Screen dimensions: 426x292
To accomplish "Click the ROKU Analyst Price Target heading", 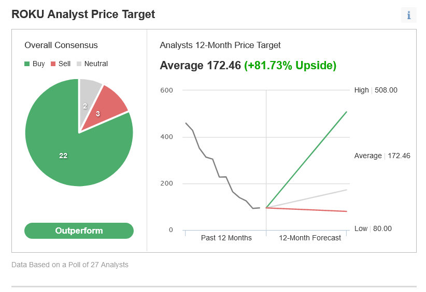I will [83, 14].
